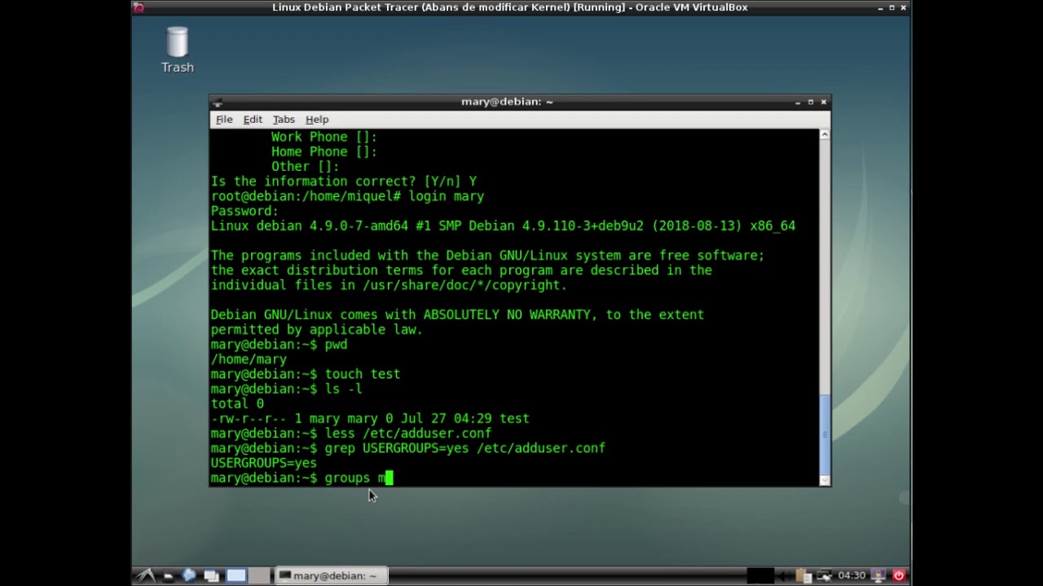1043x586 pixels.
Task: Click the screen lock monitor icon
Action: (878, 575)
